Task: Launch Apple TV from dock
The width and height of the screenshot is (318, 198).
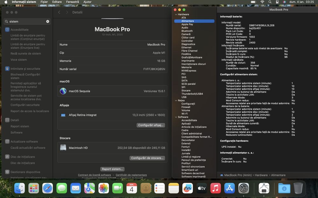Action: [x=202, y=188]
